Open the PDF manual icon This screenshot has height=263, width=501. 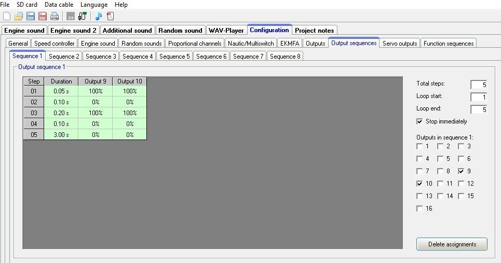tap(110, 16)
